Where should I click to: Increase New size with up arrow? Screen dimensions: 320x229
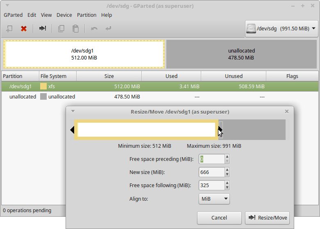point(227,170)
